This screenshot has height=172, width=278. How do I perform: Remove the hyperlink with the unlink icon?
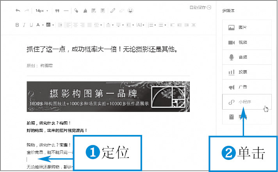pos(122,11)
